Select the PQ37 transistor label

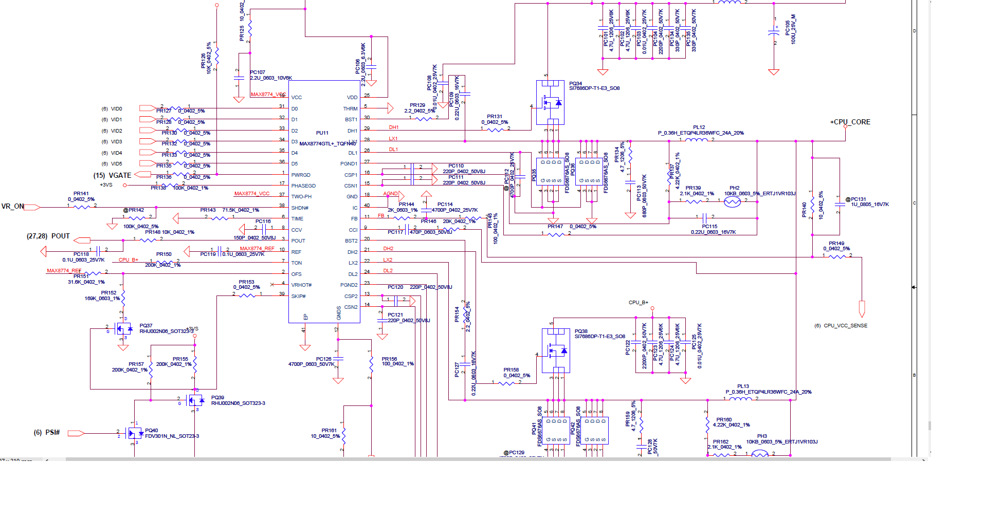(x=146, y=326)
